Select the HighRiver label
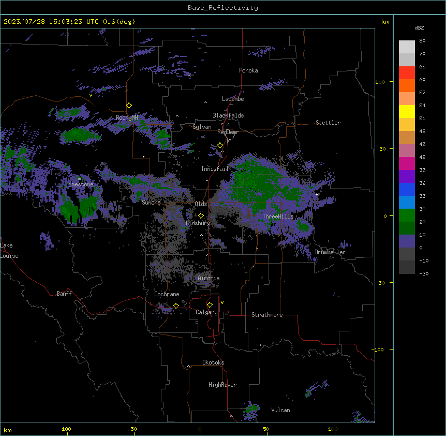 point(222,385)
